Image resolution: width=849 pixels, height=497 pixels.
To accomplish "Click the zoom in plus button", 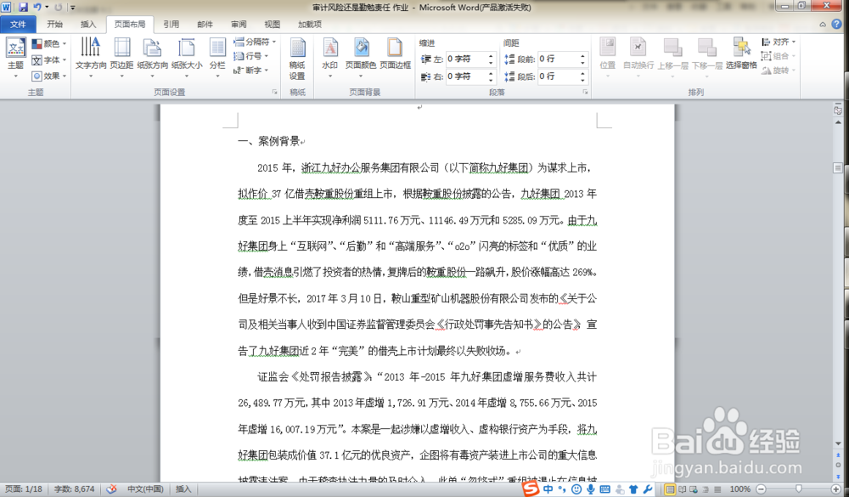I will (x=836, y=489).
